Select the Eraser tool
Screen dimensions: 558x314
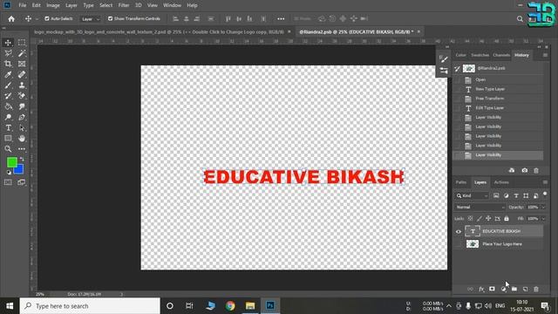22,96
